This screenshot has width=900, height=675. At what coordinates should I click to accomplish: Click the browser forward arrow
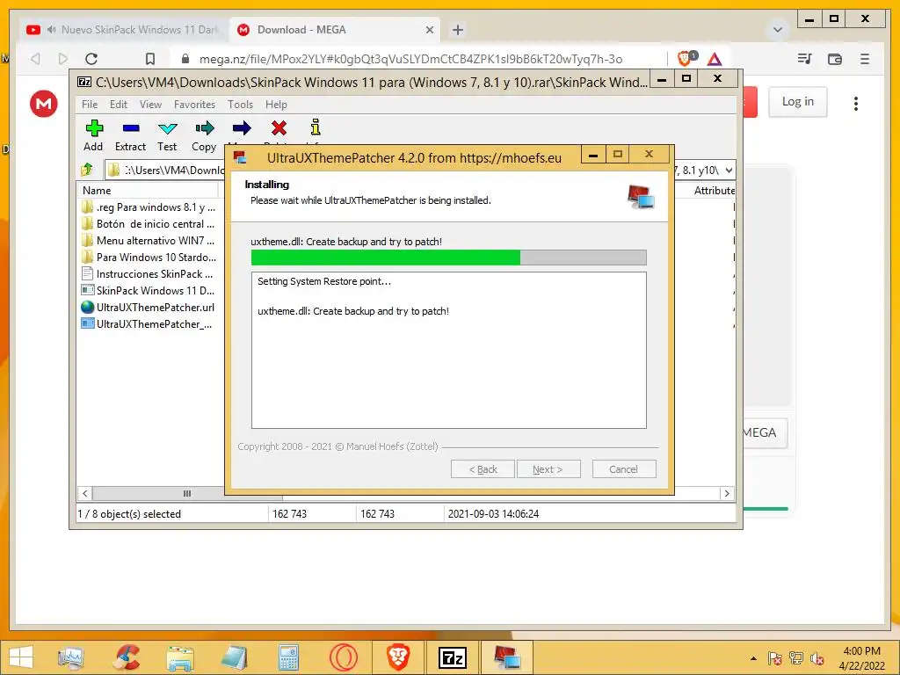click(63, 59)
